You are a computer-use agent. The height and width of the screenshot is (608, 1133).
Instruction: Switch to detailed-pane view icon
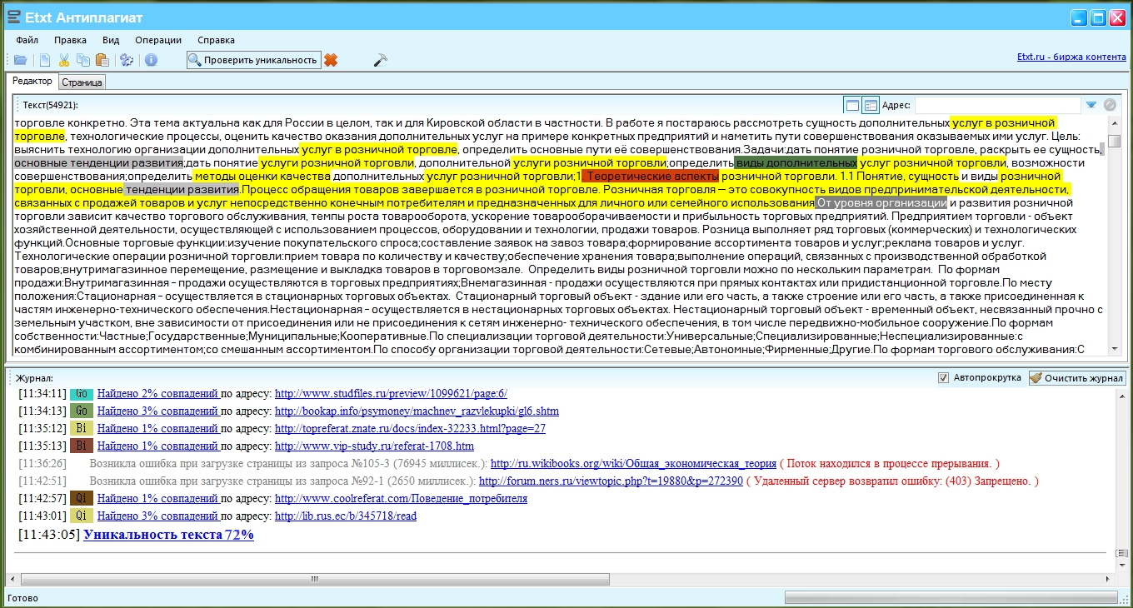point(871,105)
